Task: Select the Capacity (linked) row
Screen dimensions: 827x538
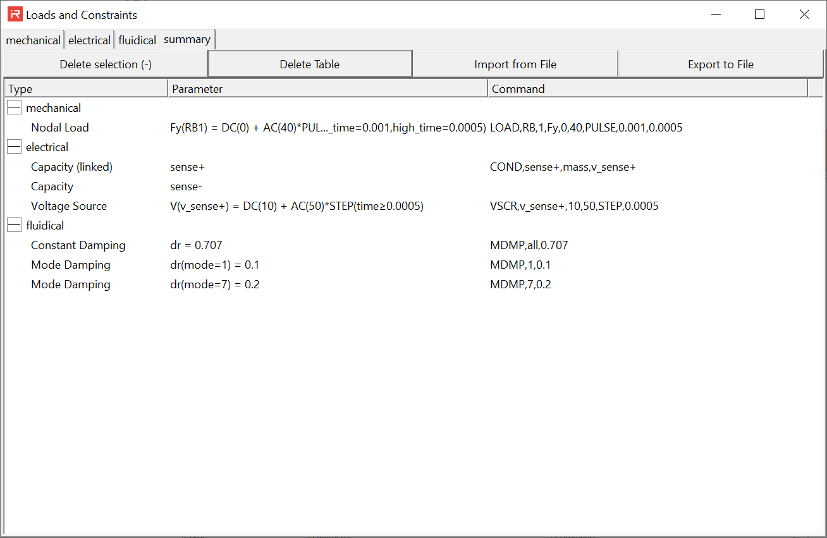Action: [71, 167]
